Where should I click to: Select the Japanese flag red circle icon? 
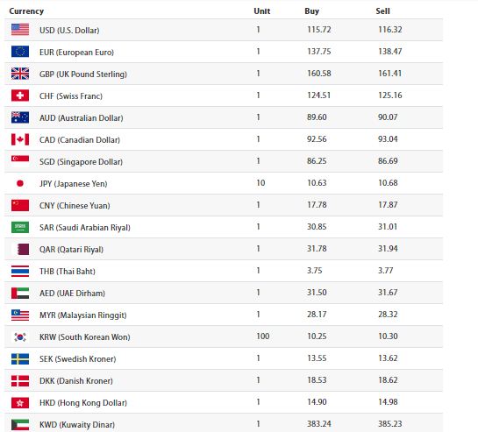pos(20,183)
